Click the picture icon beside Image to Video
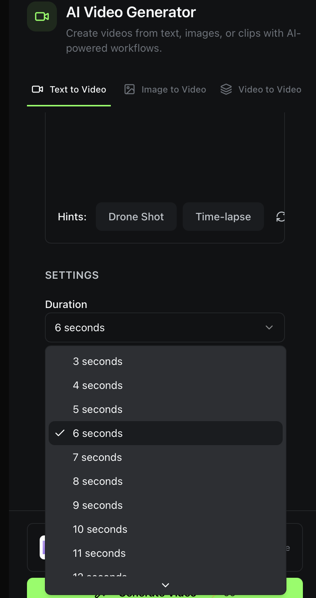Viewport: 316px width, 598px height. tap(130, 89)
